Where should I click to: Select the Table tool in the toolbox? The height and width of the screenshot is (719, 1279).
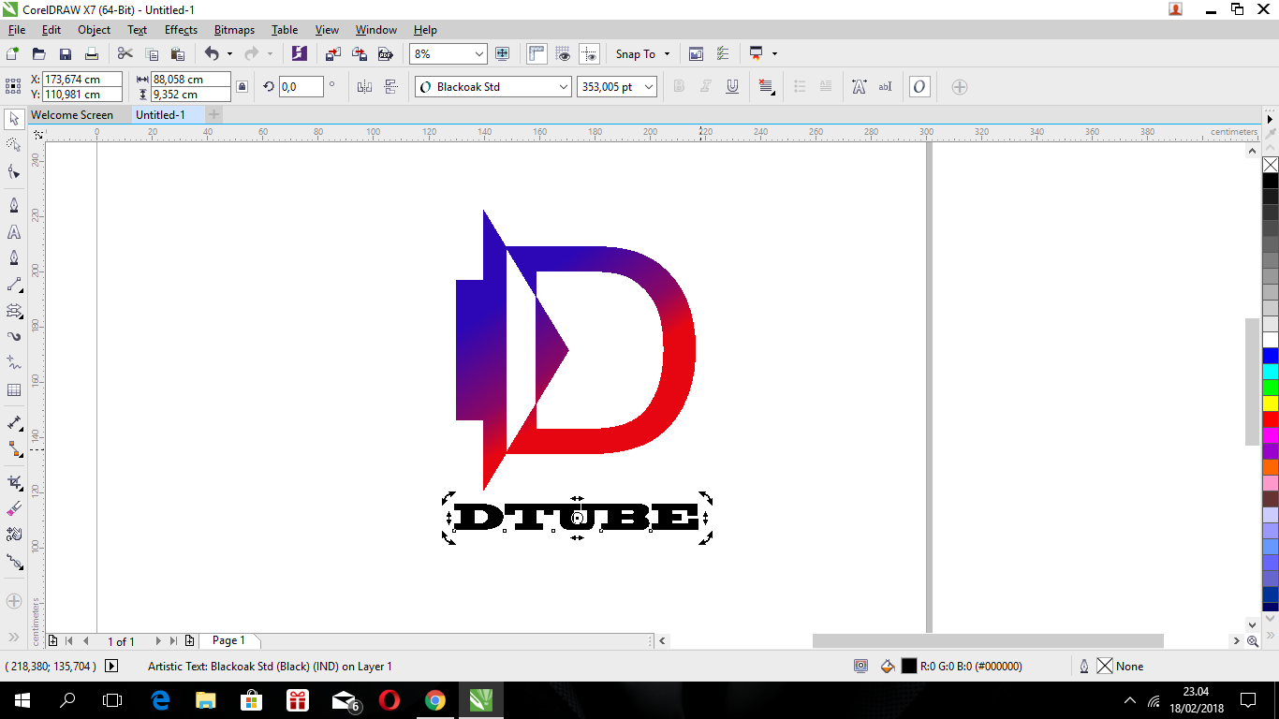pos(14,390)
